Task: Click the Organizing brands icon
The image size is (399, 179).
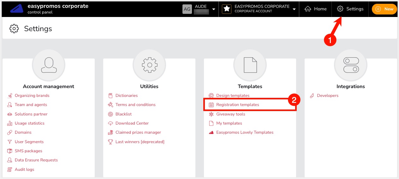Action: (9, 96)
